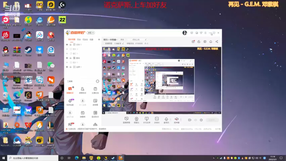Open File Explorer from the taskbar
Image resolution: width=286 pixels, height=161 pixels.
pyautogui.click(x=84, y=158)
